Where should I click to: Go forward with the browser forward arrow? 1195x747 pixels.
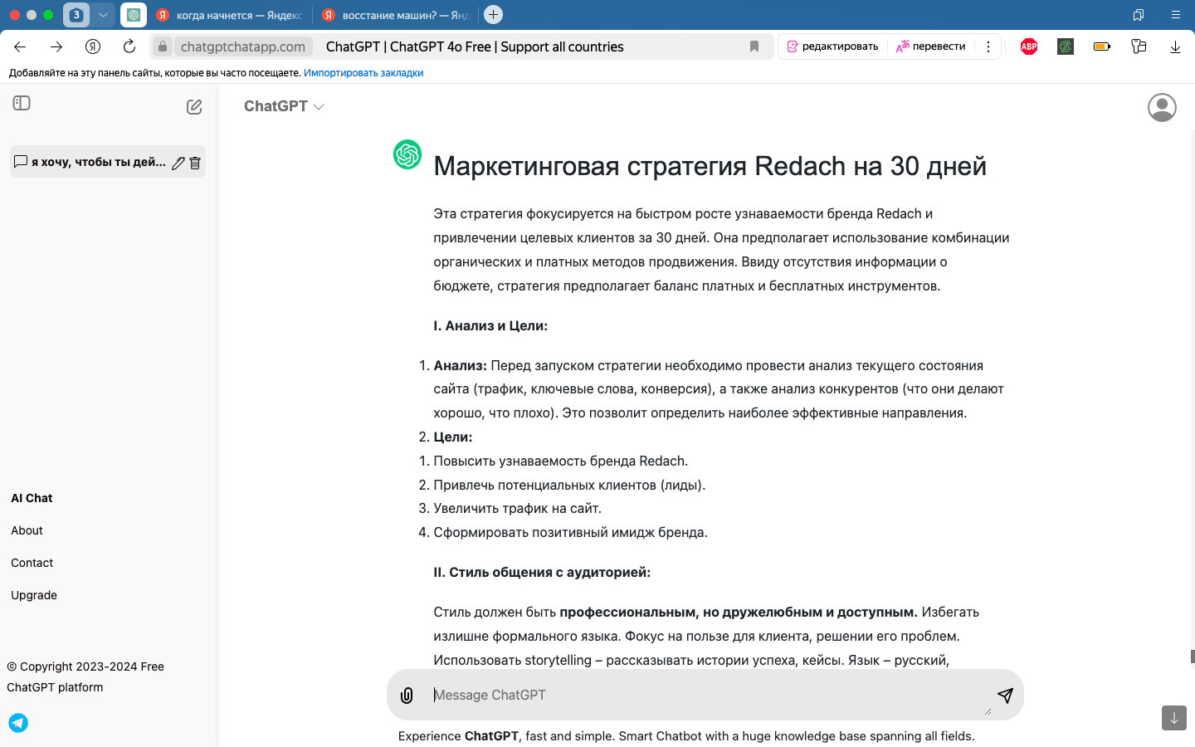pos(56,46)
